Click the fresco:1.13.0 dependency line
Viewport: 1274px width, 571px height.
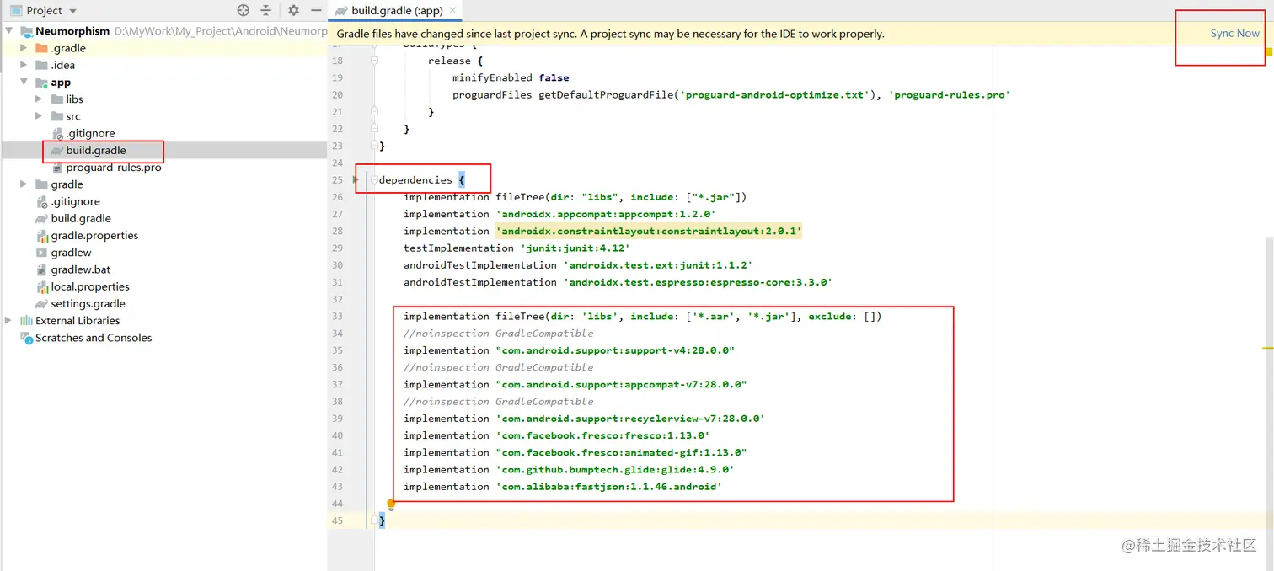(x=556, y=435)
